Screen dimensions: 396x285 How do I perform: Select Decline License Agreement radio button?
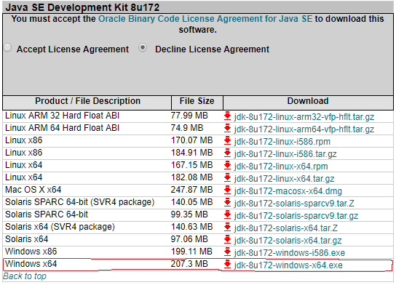point(143,47)
